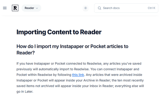Screen dimensions: 160x104
Task: Follow the "this link" hyperlink
Action: point(78,75)
